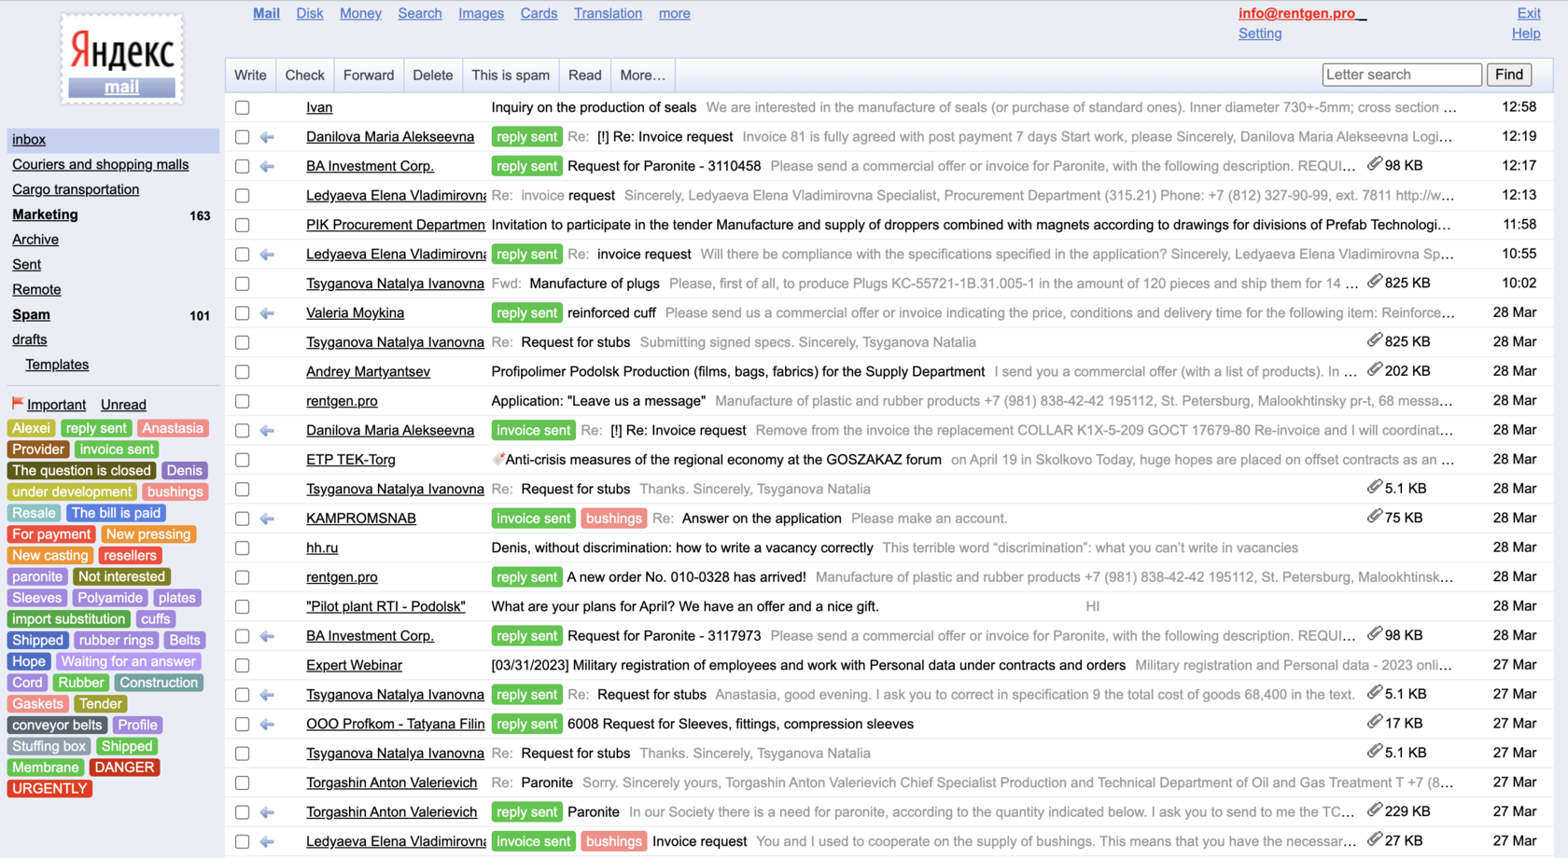The height and width of the screenshot is (858, 1568).
Task: Open the Couriers and shopping malls folder
Action: point(100,164)
